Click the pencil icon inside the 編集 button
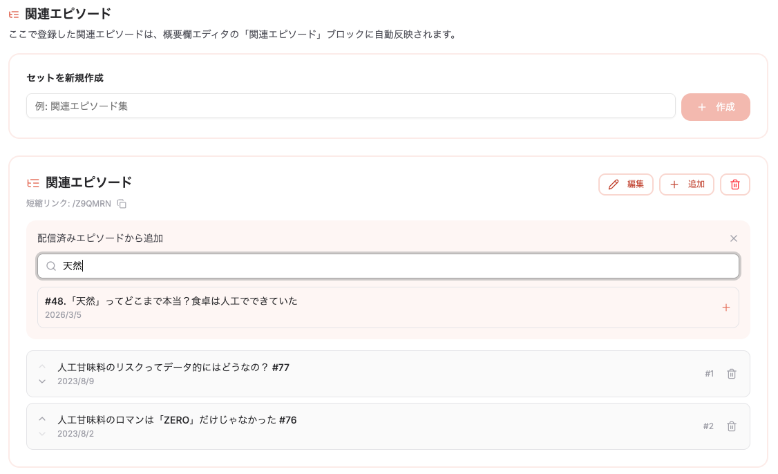This screenshot has width=778, height=474. pyautogui.click(x=614, y=184)
